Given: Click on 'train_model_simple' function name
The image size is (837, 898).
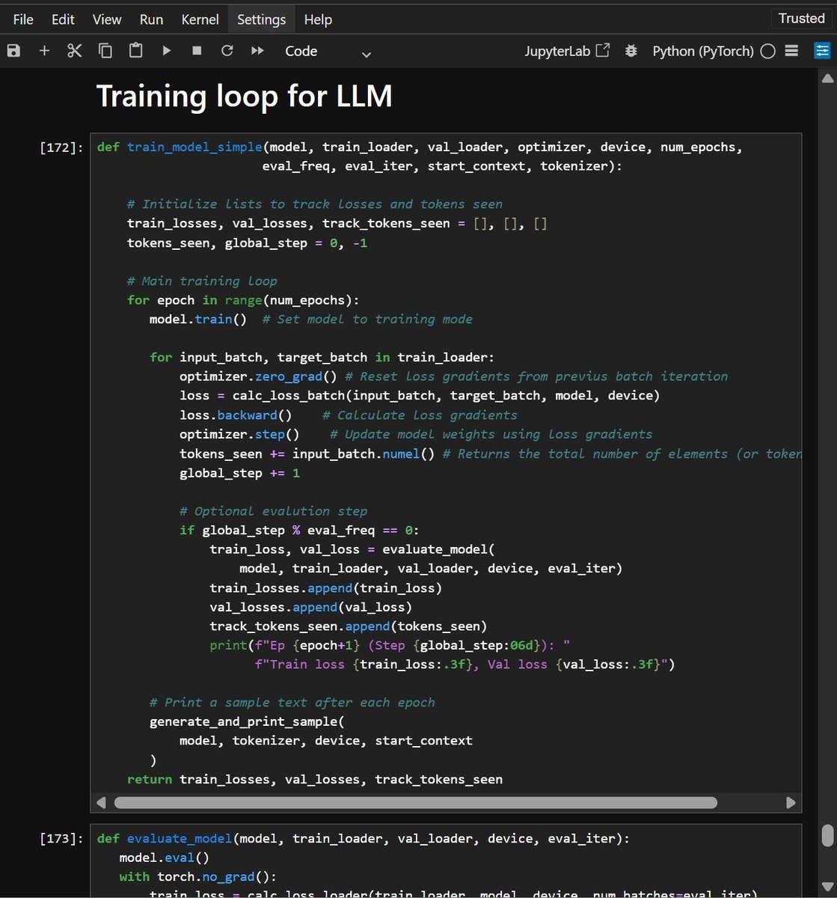Looking at the screenshot, I should click(x=194, y=147).
